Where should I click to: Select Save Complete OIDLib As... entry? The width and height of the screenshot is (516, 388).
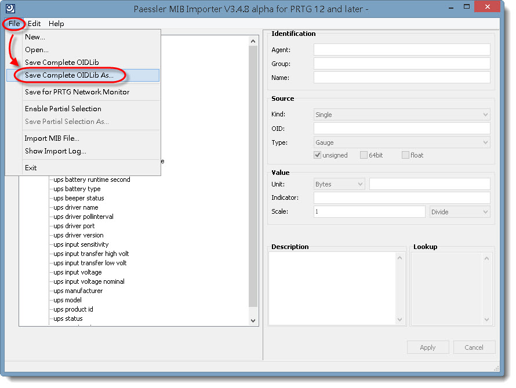83,75
